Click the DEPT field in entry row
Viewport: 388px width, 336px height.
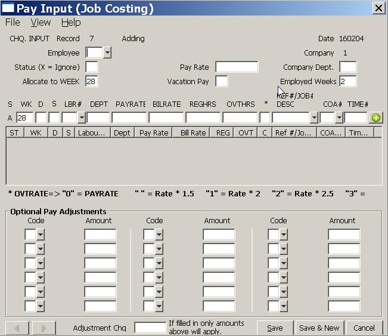pos(98,118)
